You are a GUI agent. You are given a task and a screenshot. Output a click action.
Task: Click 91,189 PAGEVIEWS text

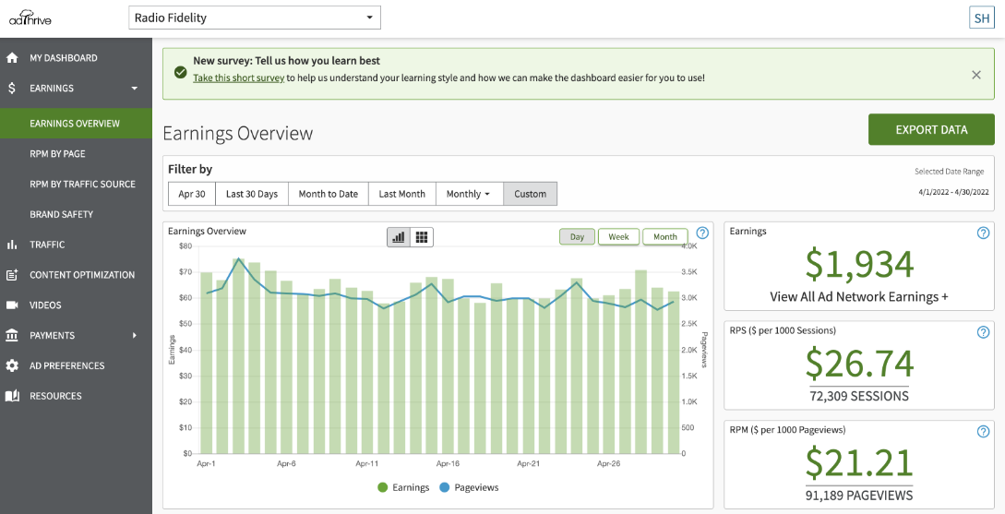tap(859, 495)
